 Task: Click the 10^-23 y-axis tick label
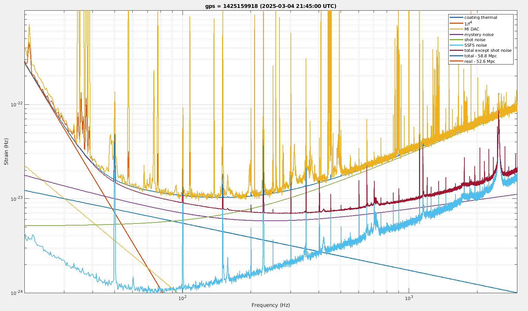tap(17, 198)
